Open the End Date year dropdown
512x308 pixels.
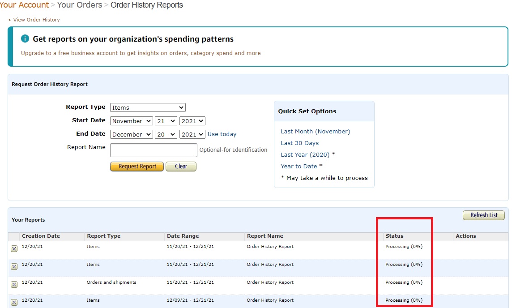pos(192,134)
